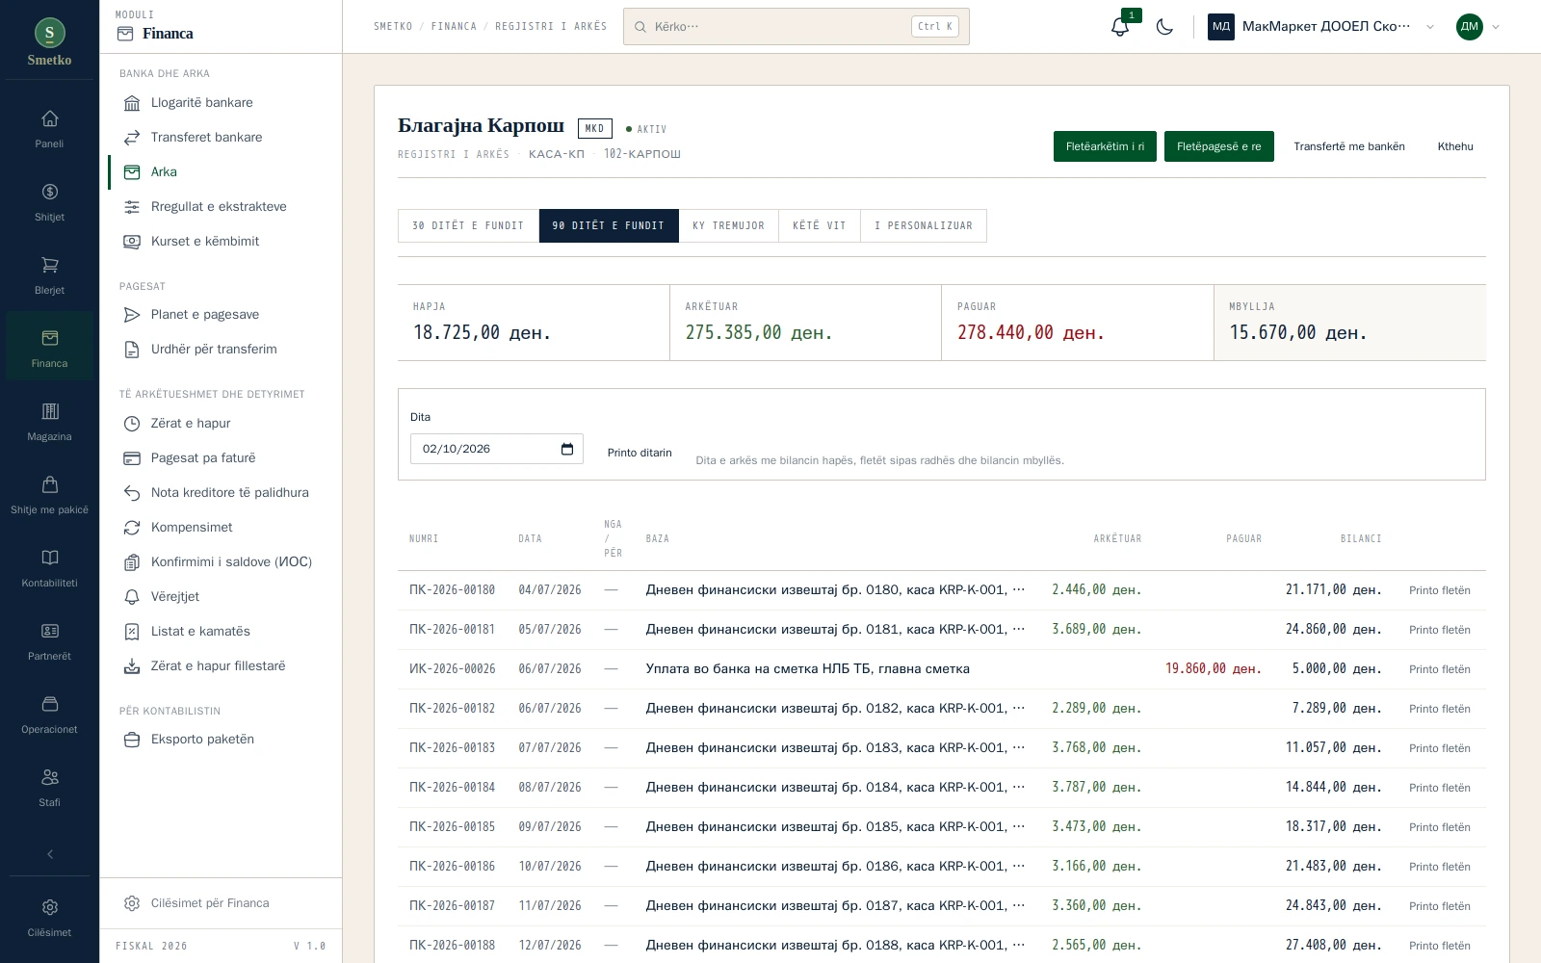Select Ky tremujor tab
Image resolution: width=1541 pixels, height=963 pixels.
728,225
